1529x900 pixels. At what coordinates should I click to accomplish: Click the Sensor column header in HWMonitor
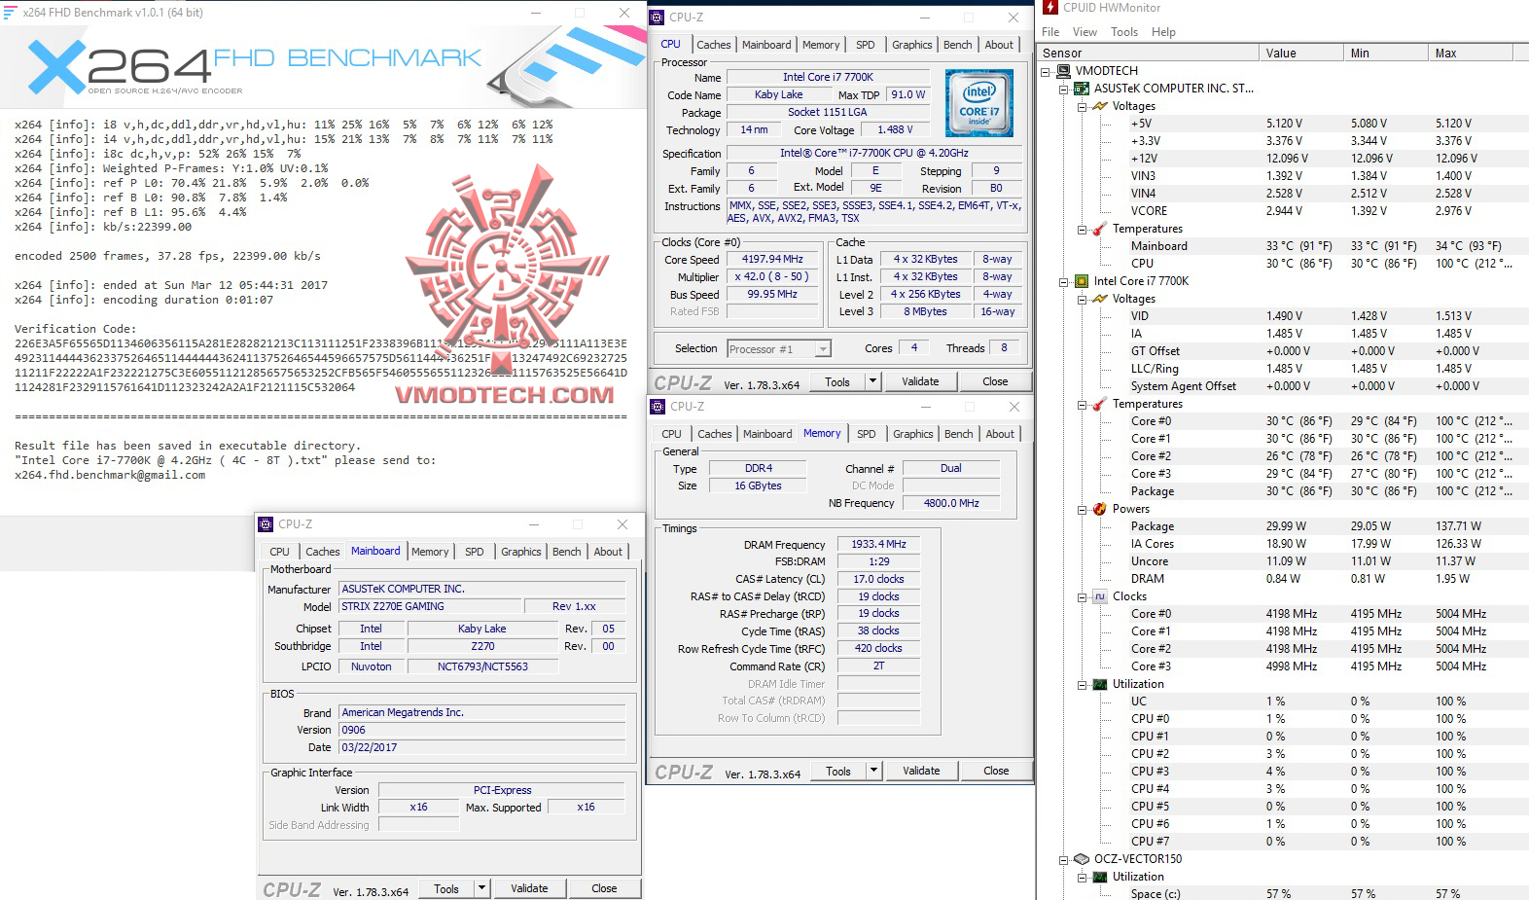click(1148, 54)
